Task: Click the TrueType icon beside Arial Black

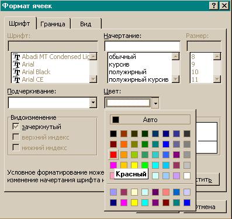Action: point(16,72)
